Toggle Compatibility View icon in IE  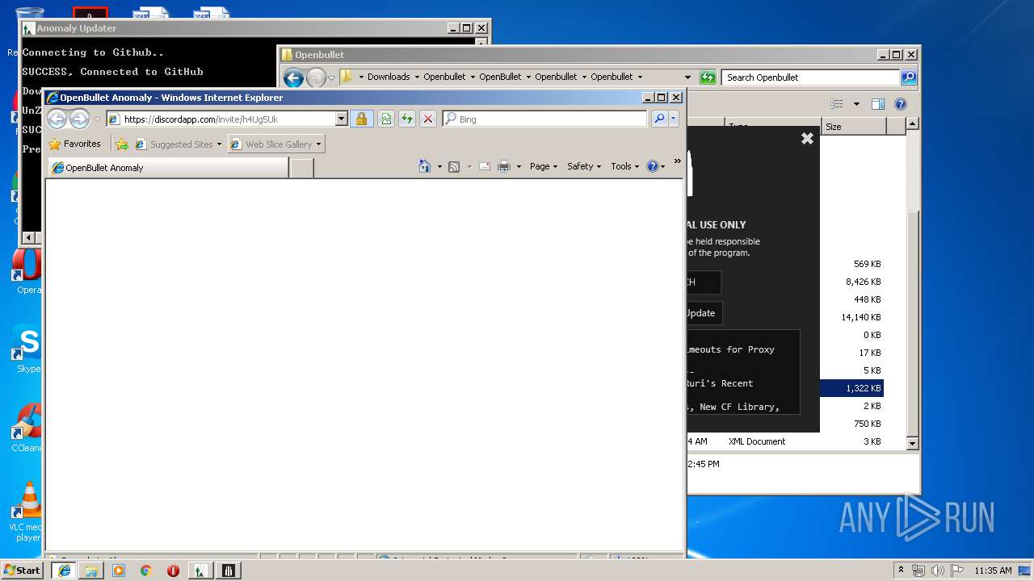tap(386, 119)
